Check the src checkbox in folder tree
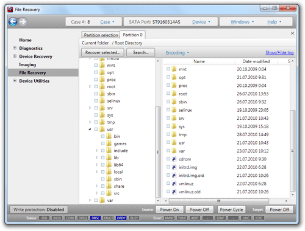The height and width of the screenshot is (231, 305). coord(102,193)
